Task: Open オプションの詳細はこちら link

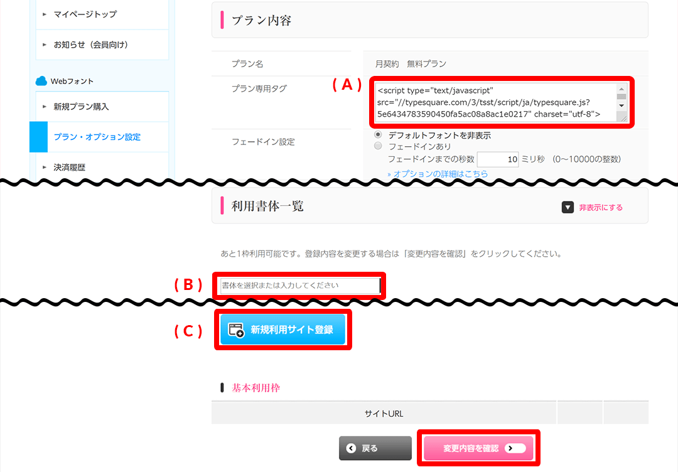Action: click(438, 174)
